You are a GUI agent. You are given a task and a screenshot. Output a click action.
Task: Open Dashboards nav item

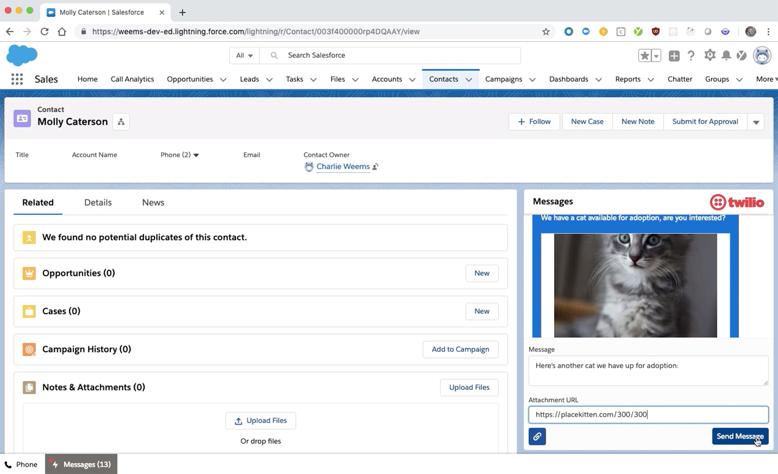(569, 79)
